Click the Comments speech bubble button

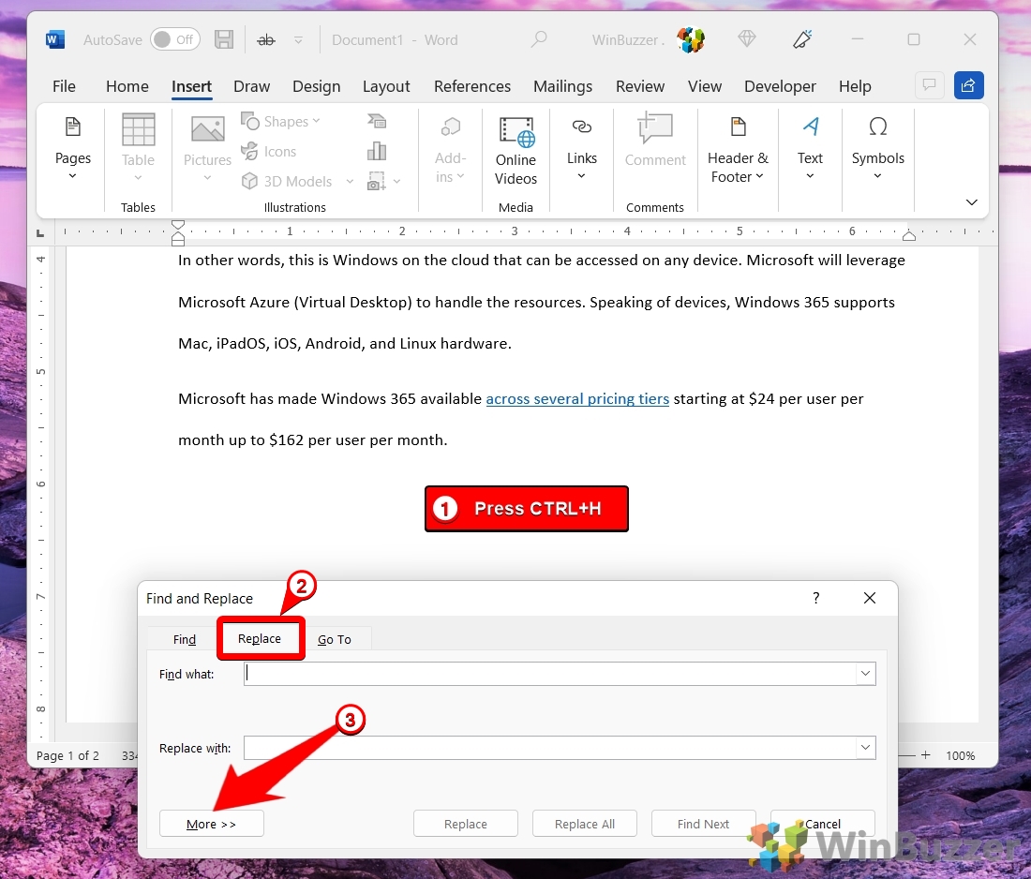click(x=929, y=85)
